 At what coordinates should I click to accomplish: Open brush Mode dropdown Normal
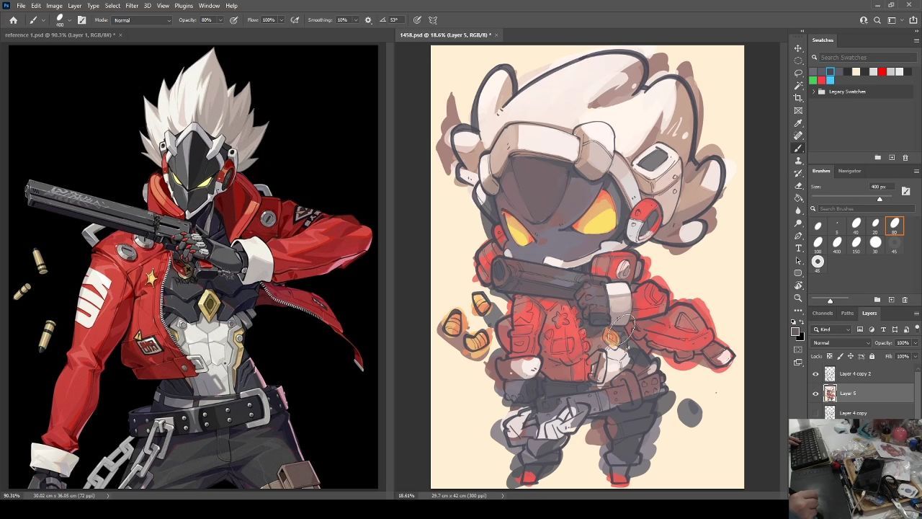pyautogui.click(x=141, y=20)
